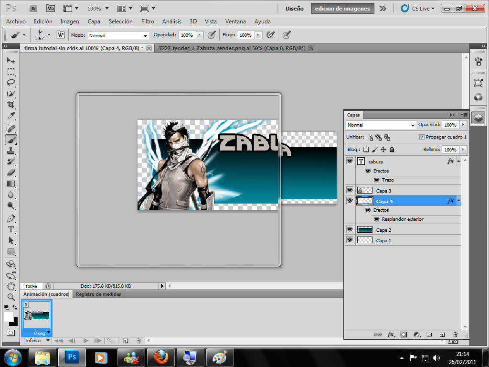Select animation frame 1 thumbnail
This screenshot has width=489, height=367.
click(x=36, y=315)
